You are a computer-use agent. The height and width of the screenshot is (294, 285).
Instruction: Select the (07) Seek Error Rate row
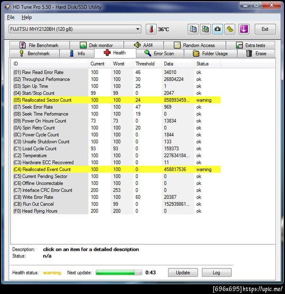[117, 107]
